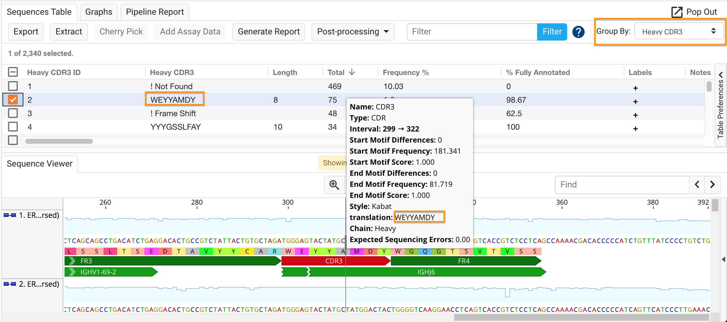The width and height of the screenshot is (727, 322).
Task: Click sequence icon for 1. ER...rsed)
Action: pos(10,215)
